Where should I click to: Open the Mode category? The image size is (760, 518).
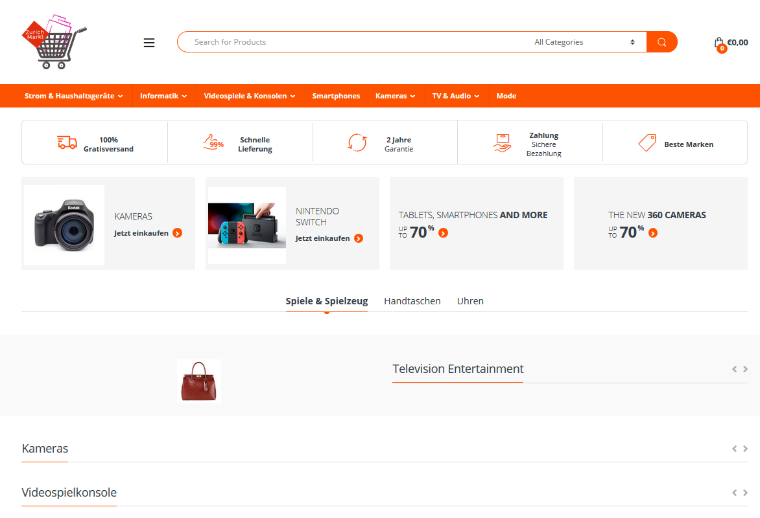[x=506, y=96]
